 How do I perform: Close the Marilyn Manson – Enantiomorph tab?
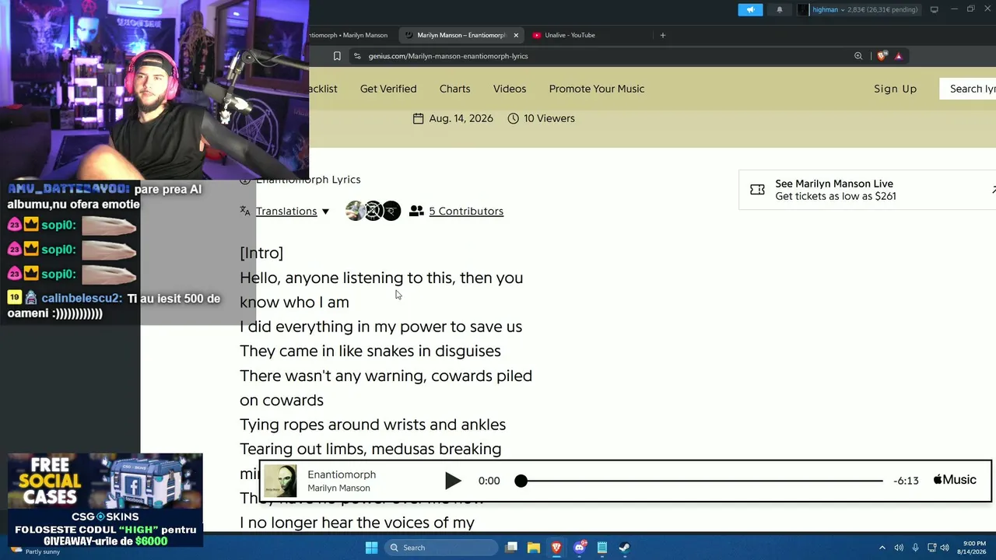click(516, 35)
